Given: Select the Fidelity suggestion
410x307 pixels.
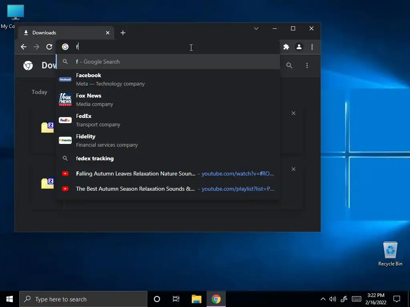Looking at the screenshot, I should (x=168, y=140).
